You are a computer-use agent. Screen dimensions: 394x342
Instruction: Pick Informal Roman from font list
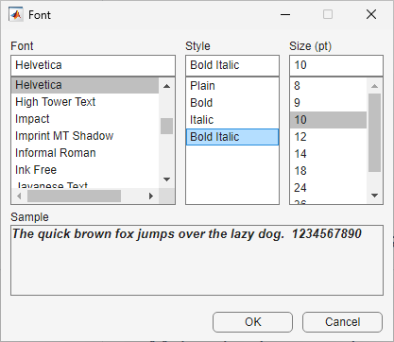click(85, 153)
